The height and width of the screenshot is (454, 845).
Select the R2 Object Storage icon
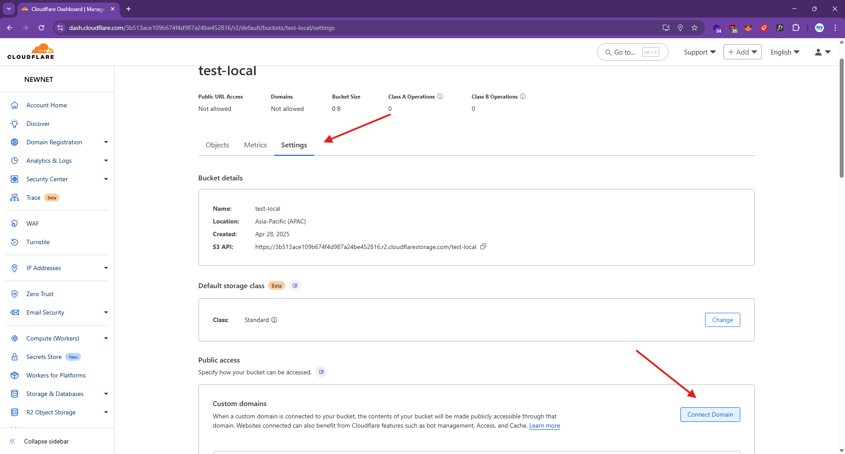pos(15,412)
